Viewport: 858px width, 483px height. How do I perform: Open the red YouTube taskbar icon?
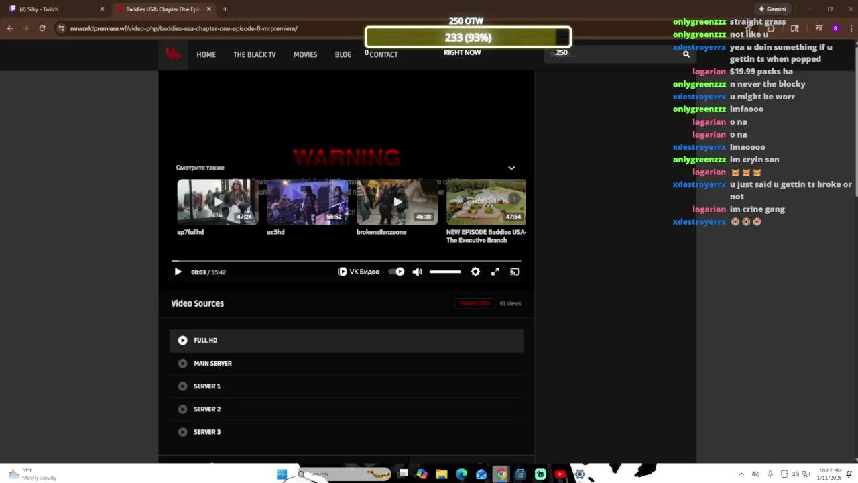pos(560,474)
